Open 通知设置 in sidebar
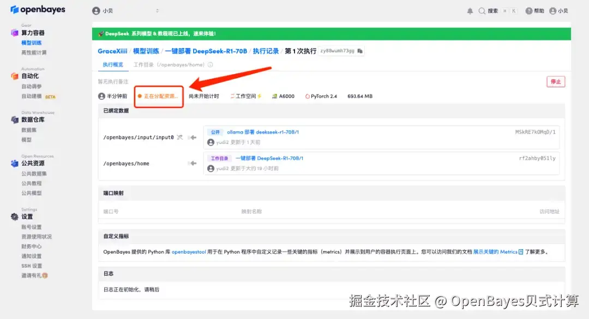 (x=32, y=256)
